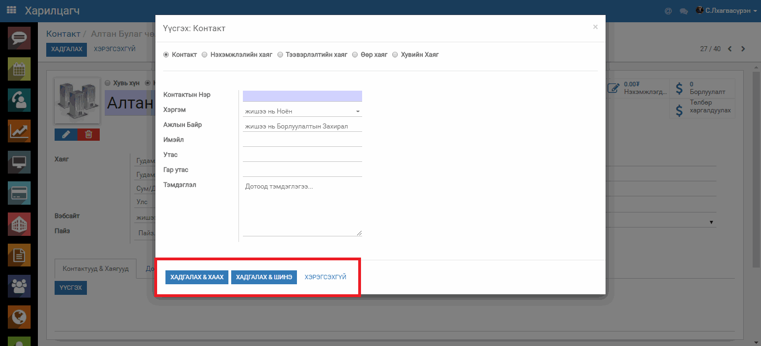Switch to Контактууд & Хаягууд tab
761x346 pixels.
(x=95, y=269)
